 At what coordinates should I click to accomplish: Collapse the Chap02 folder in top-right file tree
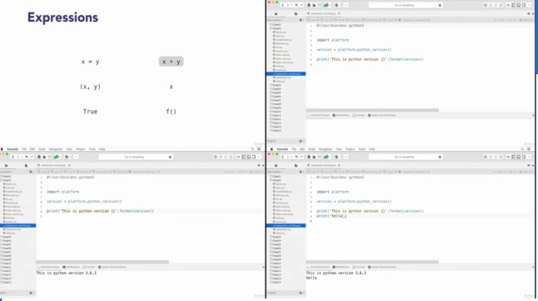click(x=276, y=28)
